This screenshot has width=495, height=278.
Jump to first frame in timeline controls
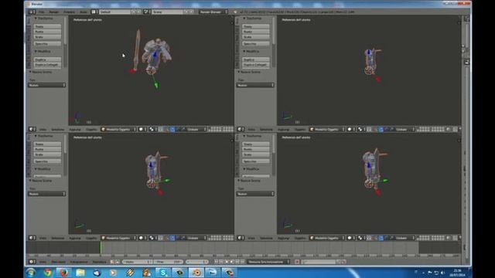pyautogui.click(x=216, y=262)
